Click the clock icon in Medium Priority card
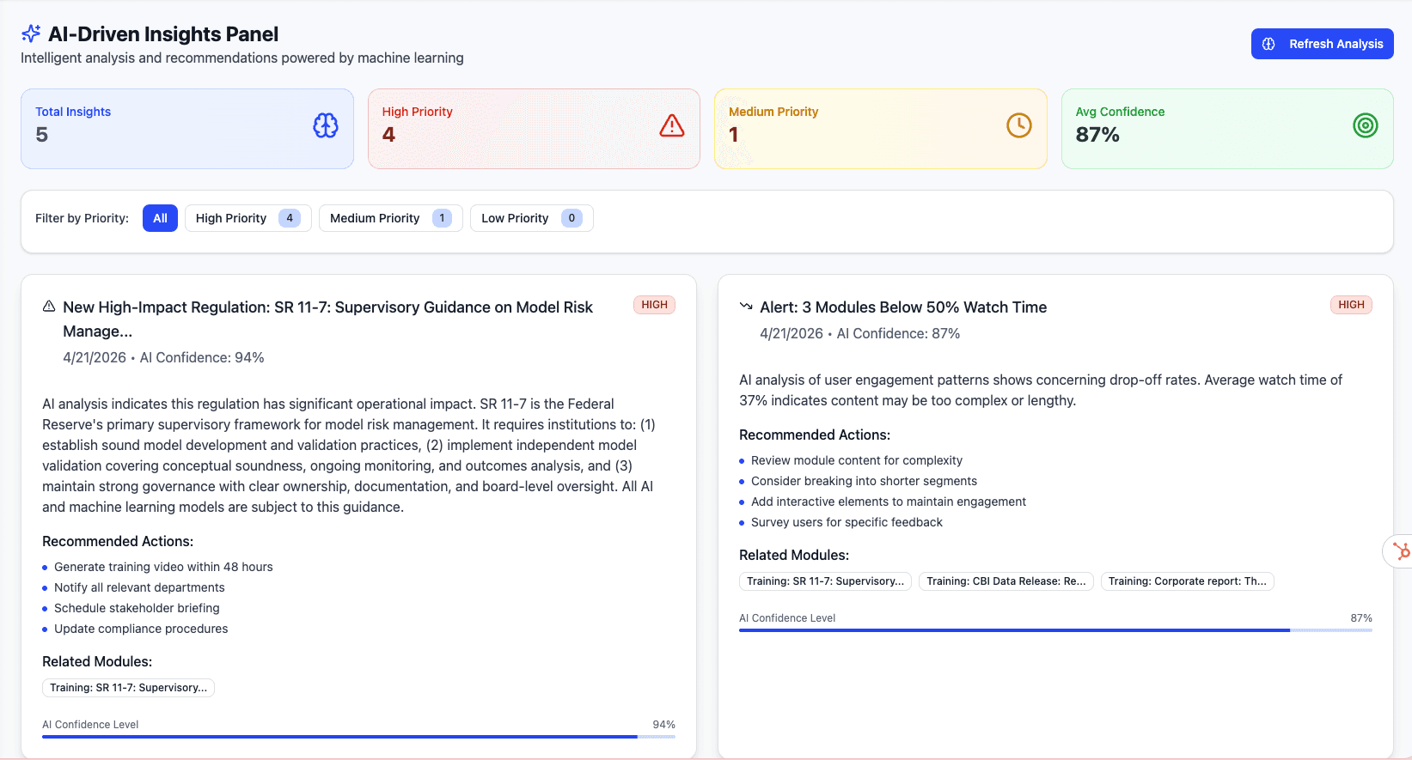 (x=1019, y=125)
